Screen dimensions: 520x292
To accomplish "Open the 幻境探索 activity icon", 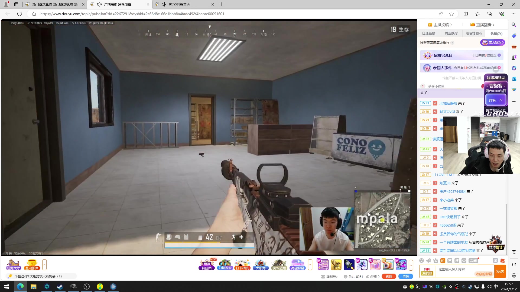I will click(225, 265).
